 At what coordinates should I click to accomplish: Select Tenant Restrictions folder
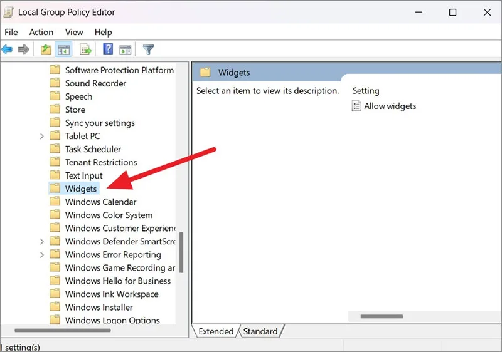(x=101, y=162)
